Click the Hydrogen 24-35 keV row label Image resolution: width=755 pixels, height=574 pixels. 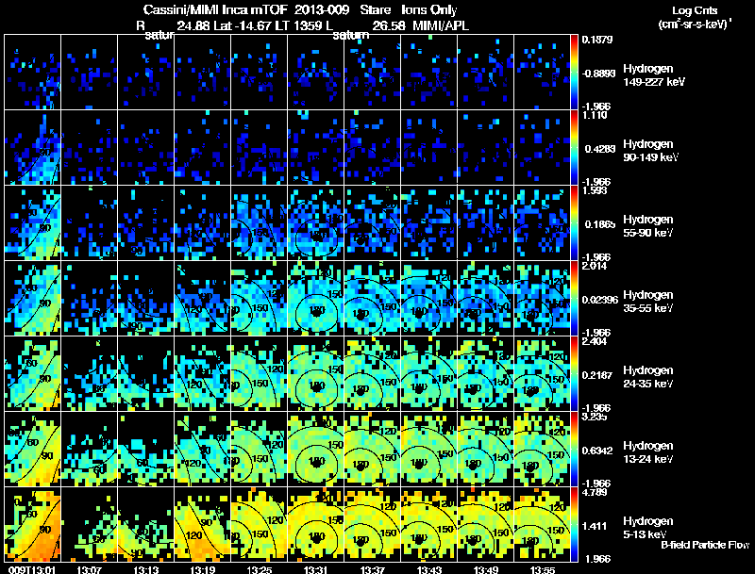[648, 377]
